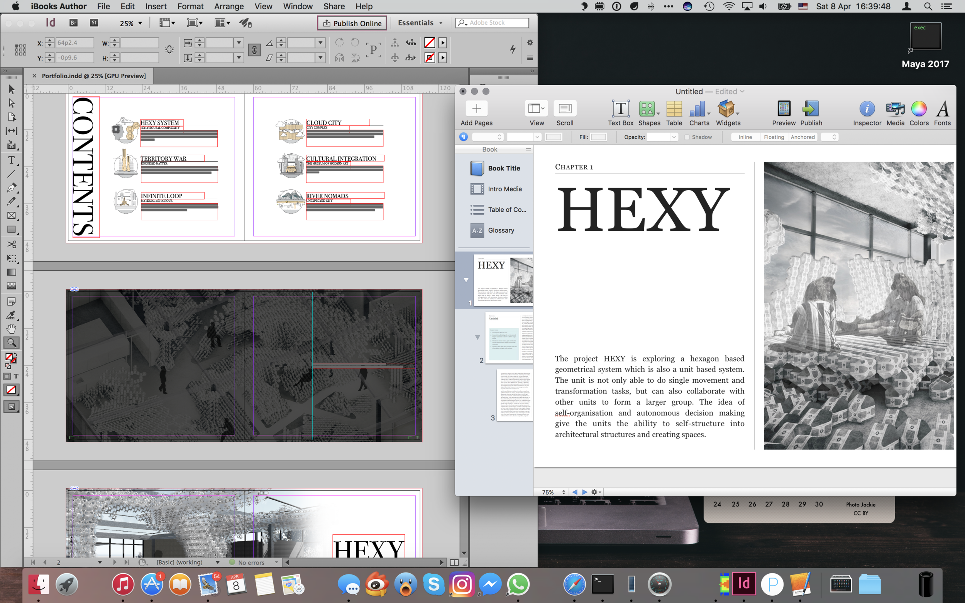
Task: Select the Eyedropper tool in InDesign
Action: (x=11, y=315)
